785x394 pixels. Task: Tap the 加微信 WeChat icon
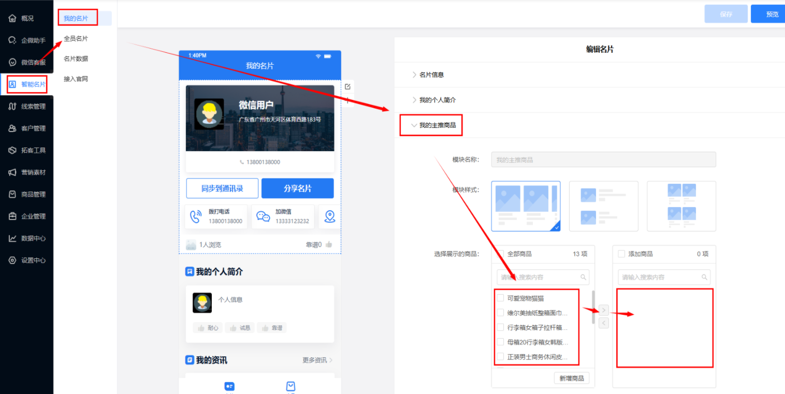click(263, 216)
